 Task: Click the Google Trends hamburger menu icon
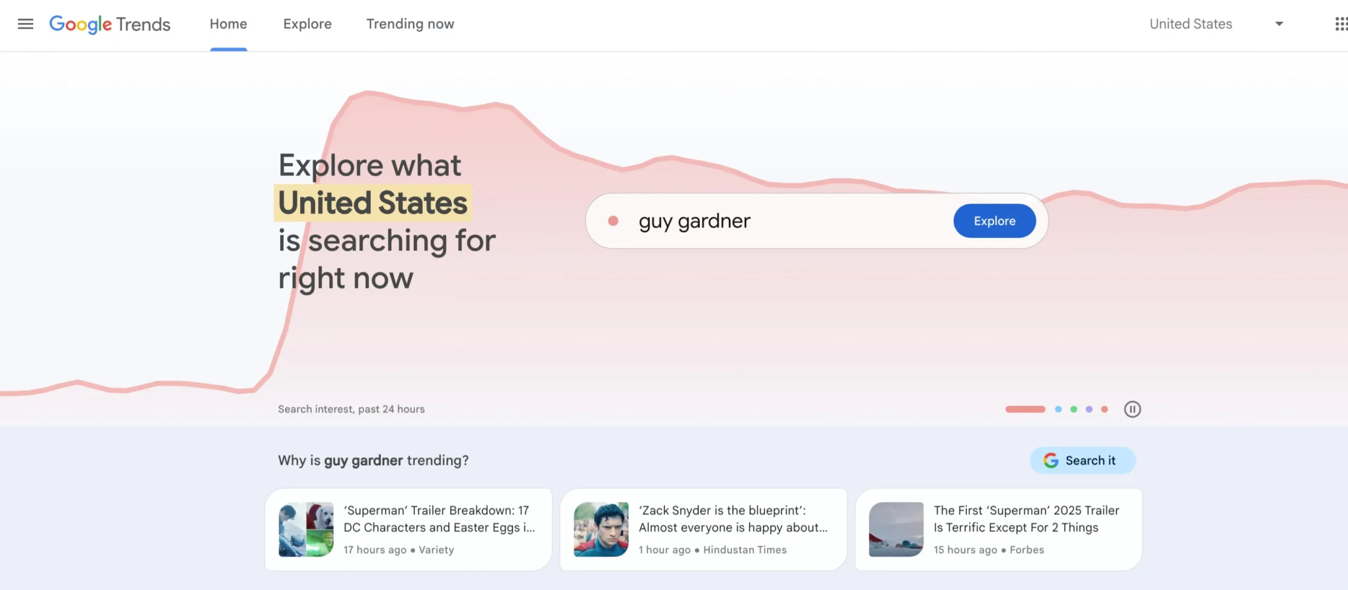point(24,23)
